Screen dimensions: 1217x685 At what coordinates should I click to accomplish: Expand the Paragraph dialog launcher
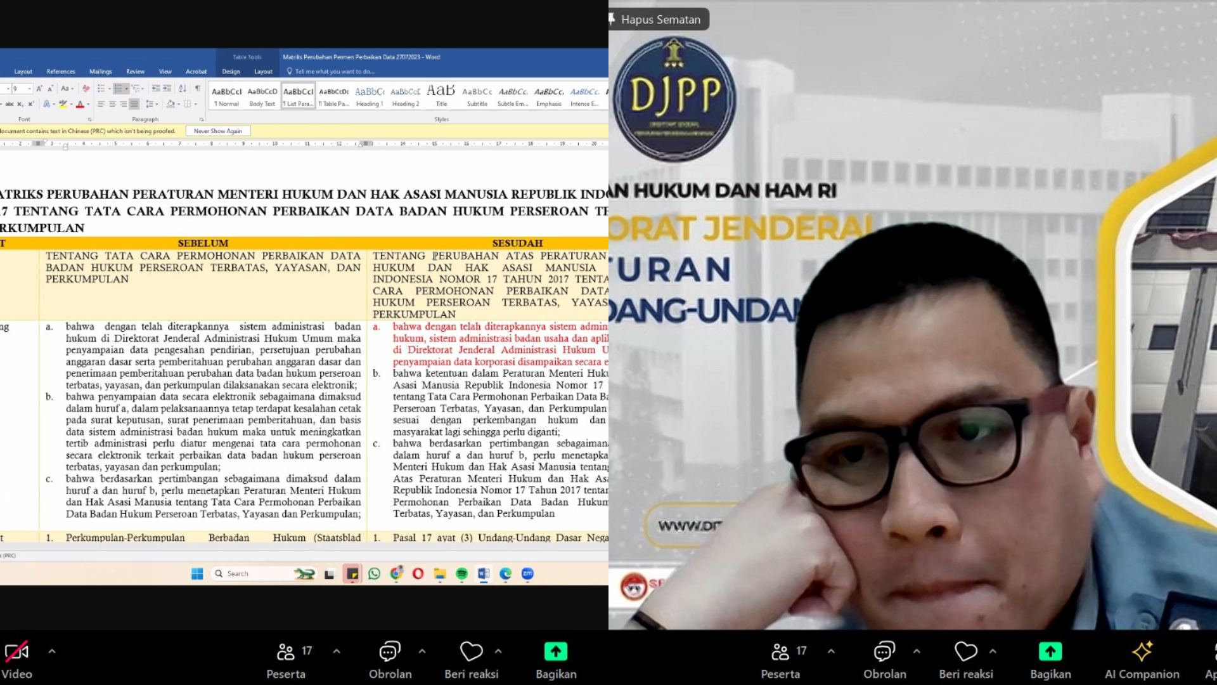pos(202,119)
